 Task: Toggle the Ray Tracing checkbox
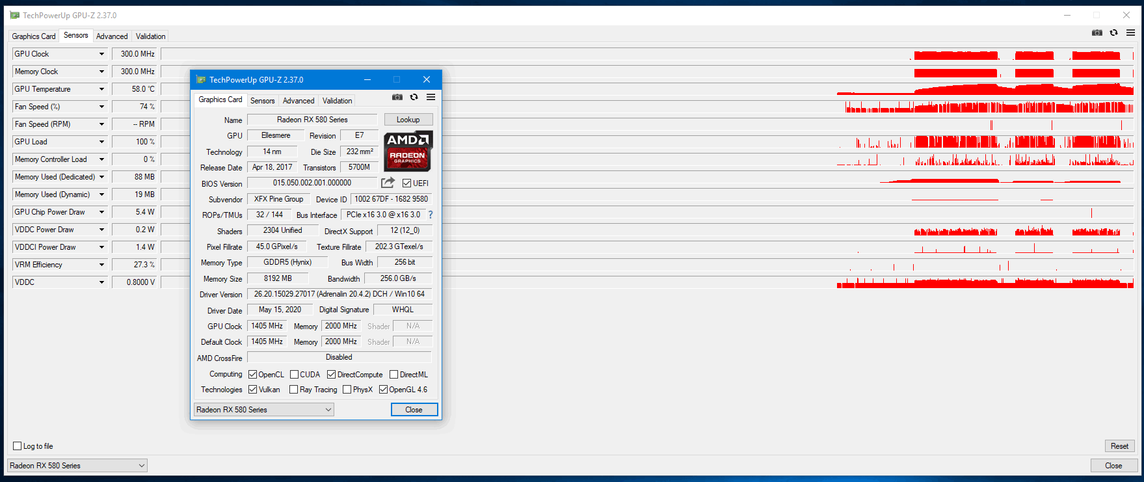(x=294, y=390)
